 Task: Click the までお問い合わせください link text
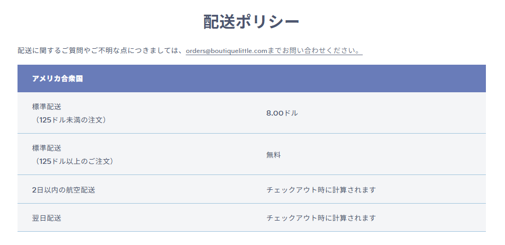(315, 51)
